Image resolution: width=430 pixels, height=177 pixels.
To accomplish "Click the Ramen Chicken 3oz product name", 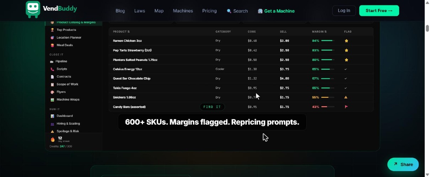I will point(127,41).
